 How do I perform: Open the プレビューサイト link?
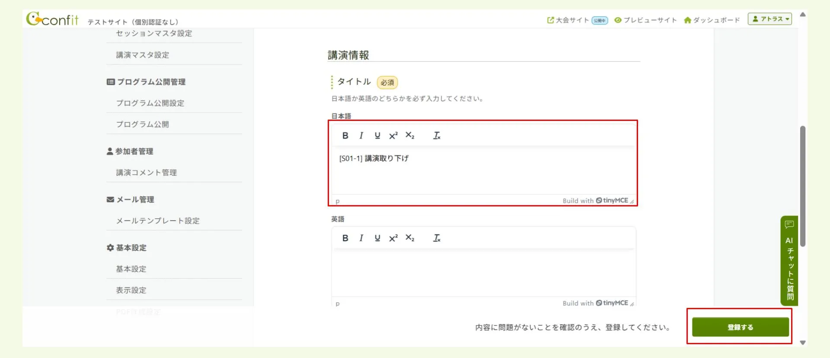[x=645, y=20]
